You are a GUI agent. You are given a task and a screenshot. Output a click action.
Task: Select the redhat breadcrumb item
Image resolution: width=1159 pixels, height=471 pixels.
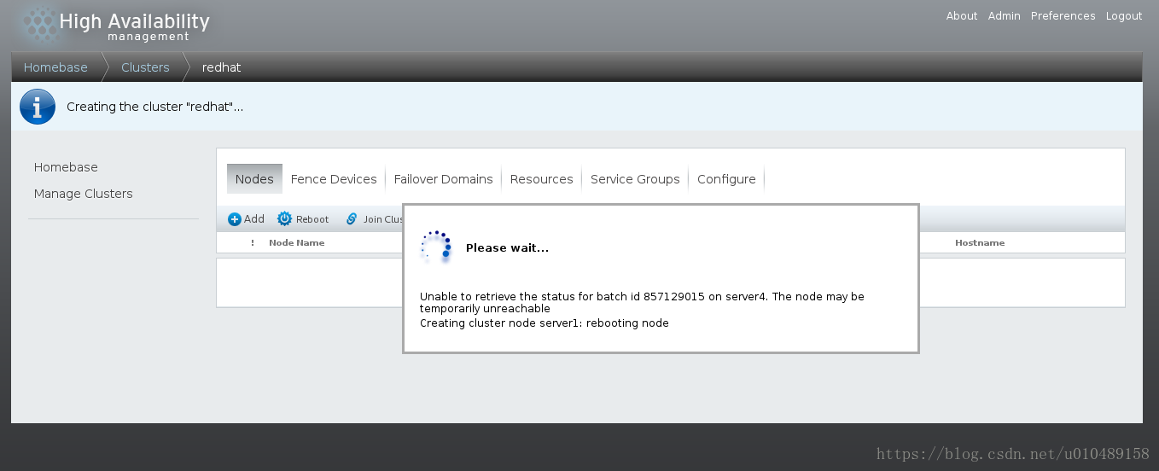coord(222,67)
